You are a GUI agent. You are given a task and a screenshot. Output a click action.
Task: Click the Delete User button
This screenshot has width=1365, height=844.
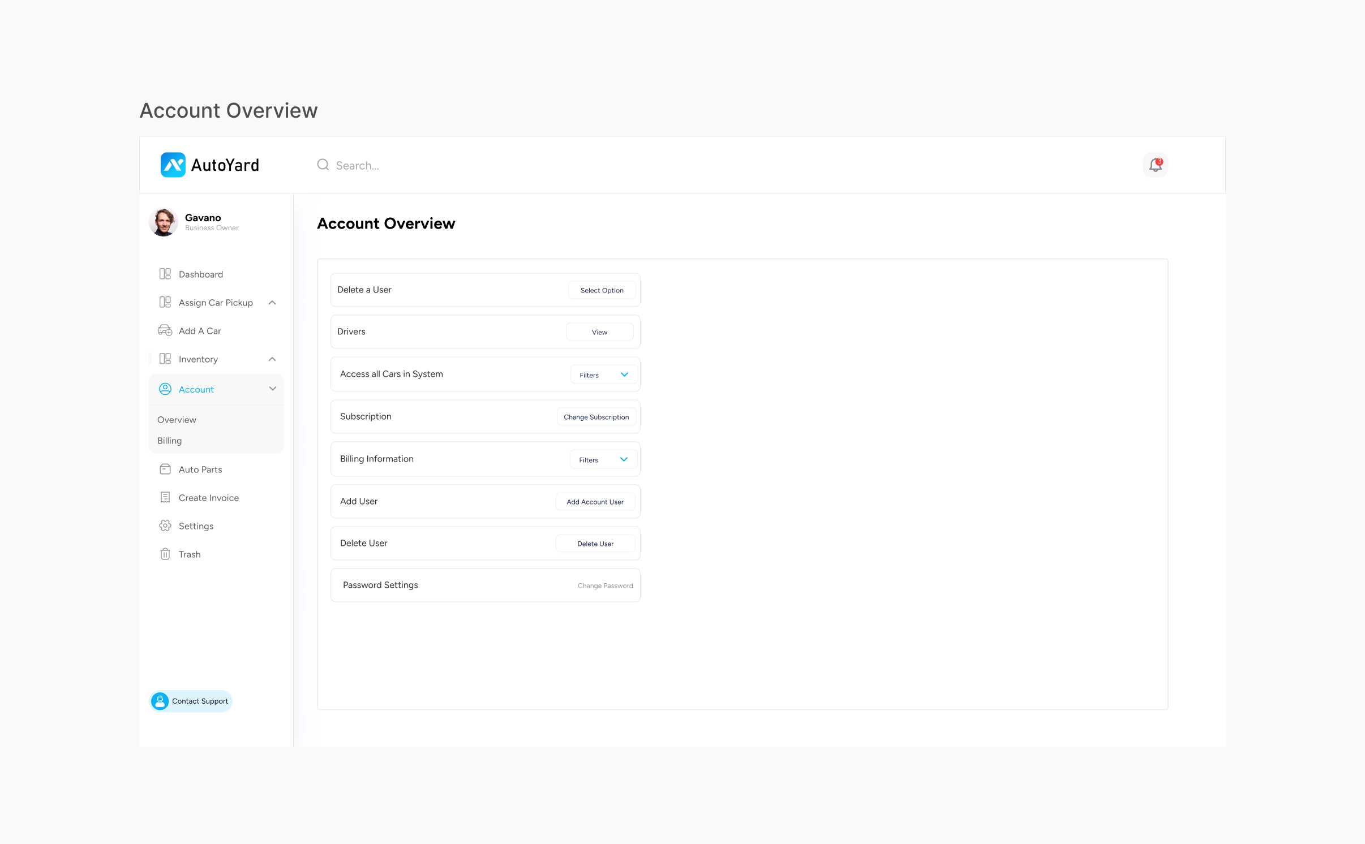pos(595,544)
